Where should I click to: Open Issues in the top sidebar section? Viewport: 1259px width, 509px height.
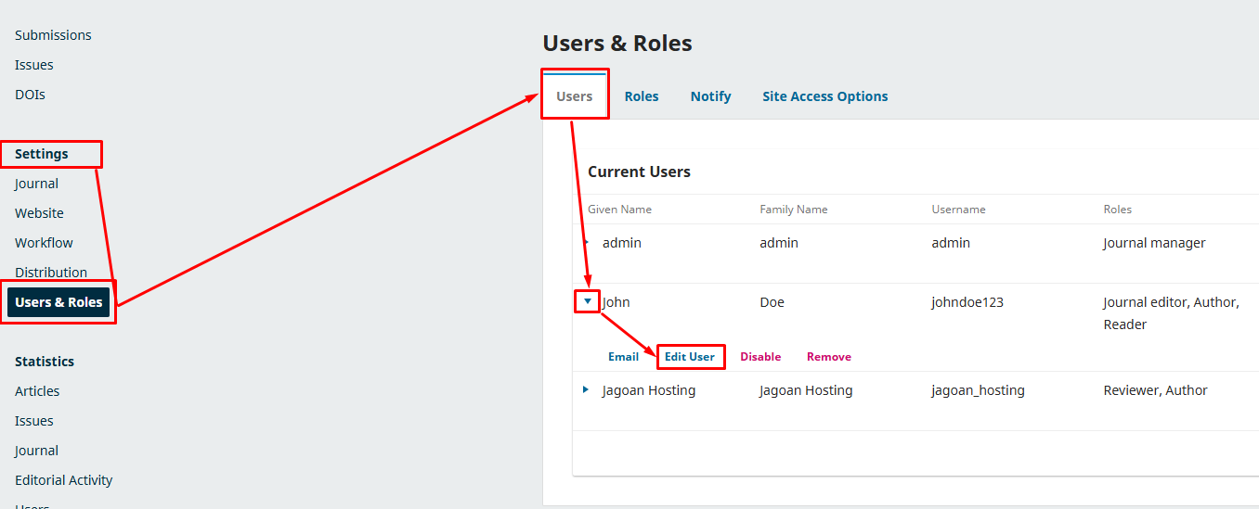(34, 65)
